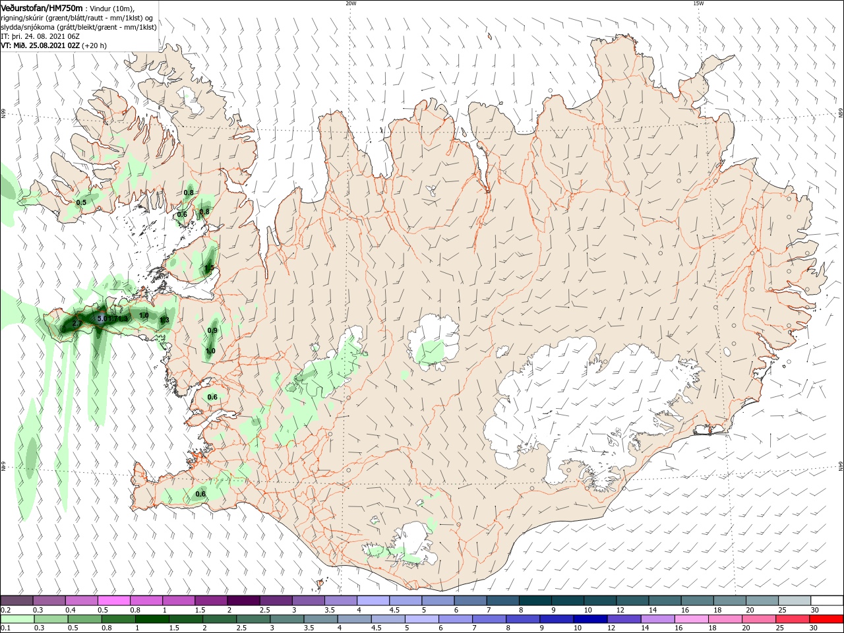
Task: Click the purple 12–14 bottom-row swatch
Action: click(x=624, y=619)
